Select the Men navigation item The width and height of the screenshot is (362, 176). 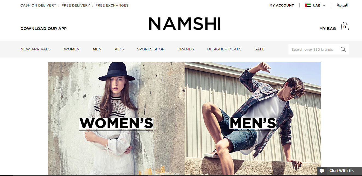[97, 49]
